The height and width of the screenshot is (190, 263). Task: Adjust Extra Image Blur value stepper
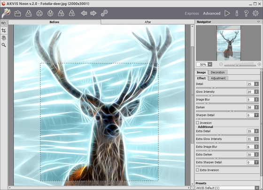(256, 147)
